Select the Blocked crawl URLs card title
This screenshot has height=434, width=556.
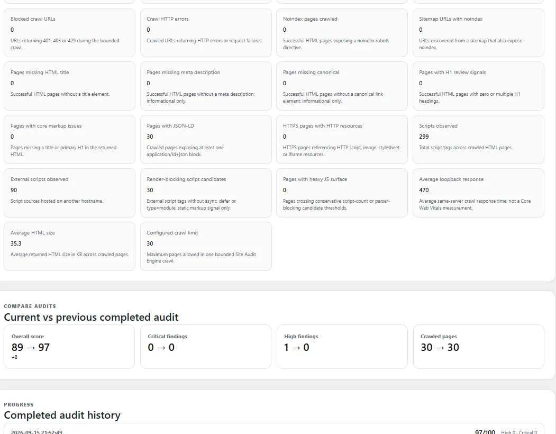coord(33,19)
